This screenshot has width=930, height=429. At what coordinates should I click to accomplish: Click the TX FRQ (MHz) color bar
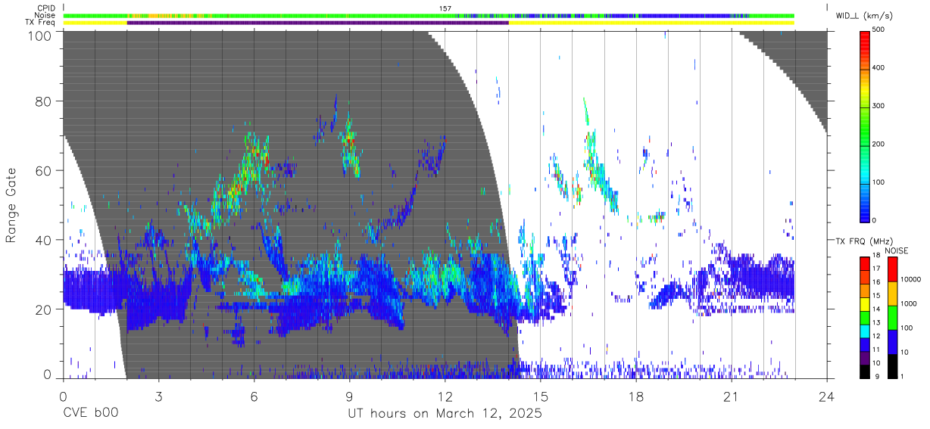[x=866, y=316]
